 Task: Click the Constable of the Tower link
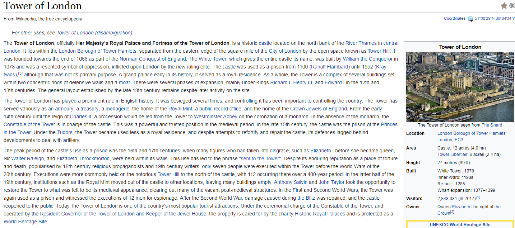(29, 124)
